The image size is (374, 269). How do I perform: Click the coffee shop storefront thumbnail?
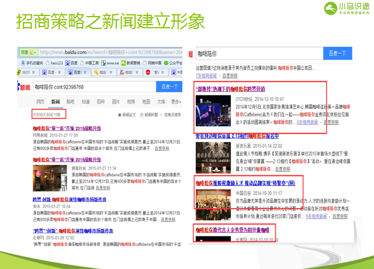(x=50, y=178)
